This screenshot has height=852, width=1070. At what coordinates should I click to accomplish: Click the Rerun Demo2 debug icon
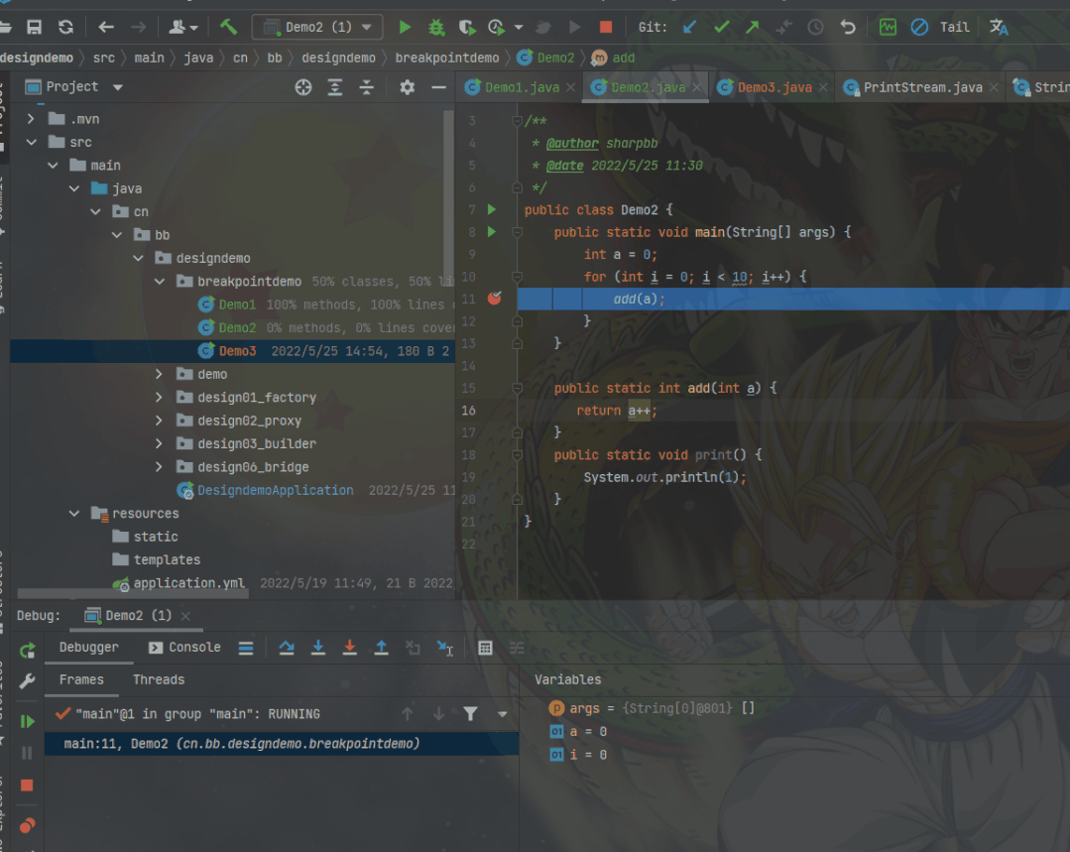tap(28, 651)
